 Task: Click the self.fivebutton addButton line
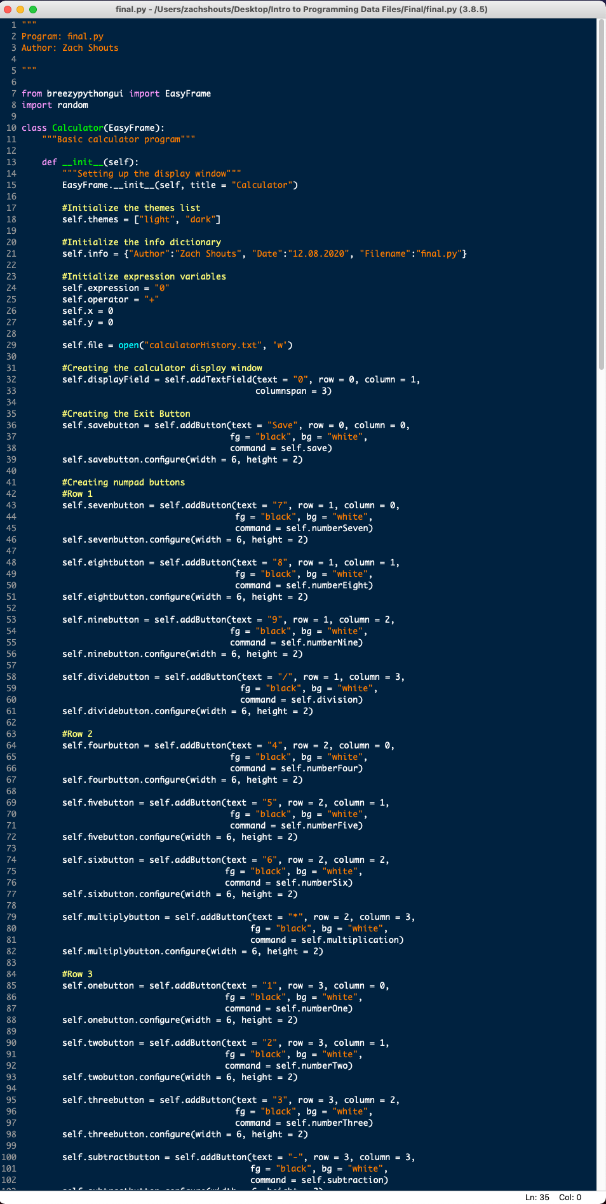226,802
